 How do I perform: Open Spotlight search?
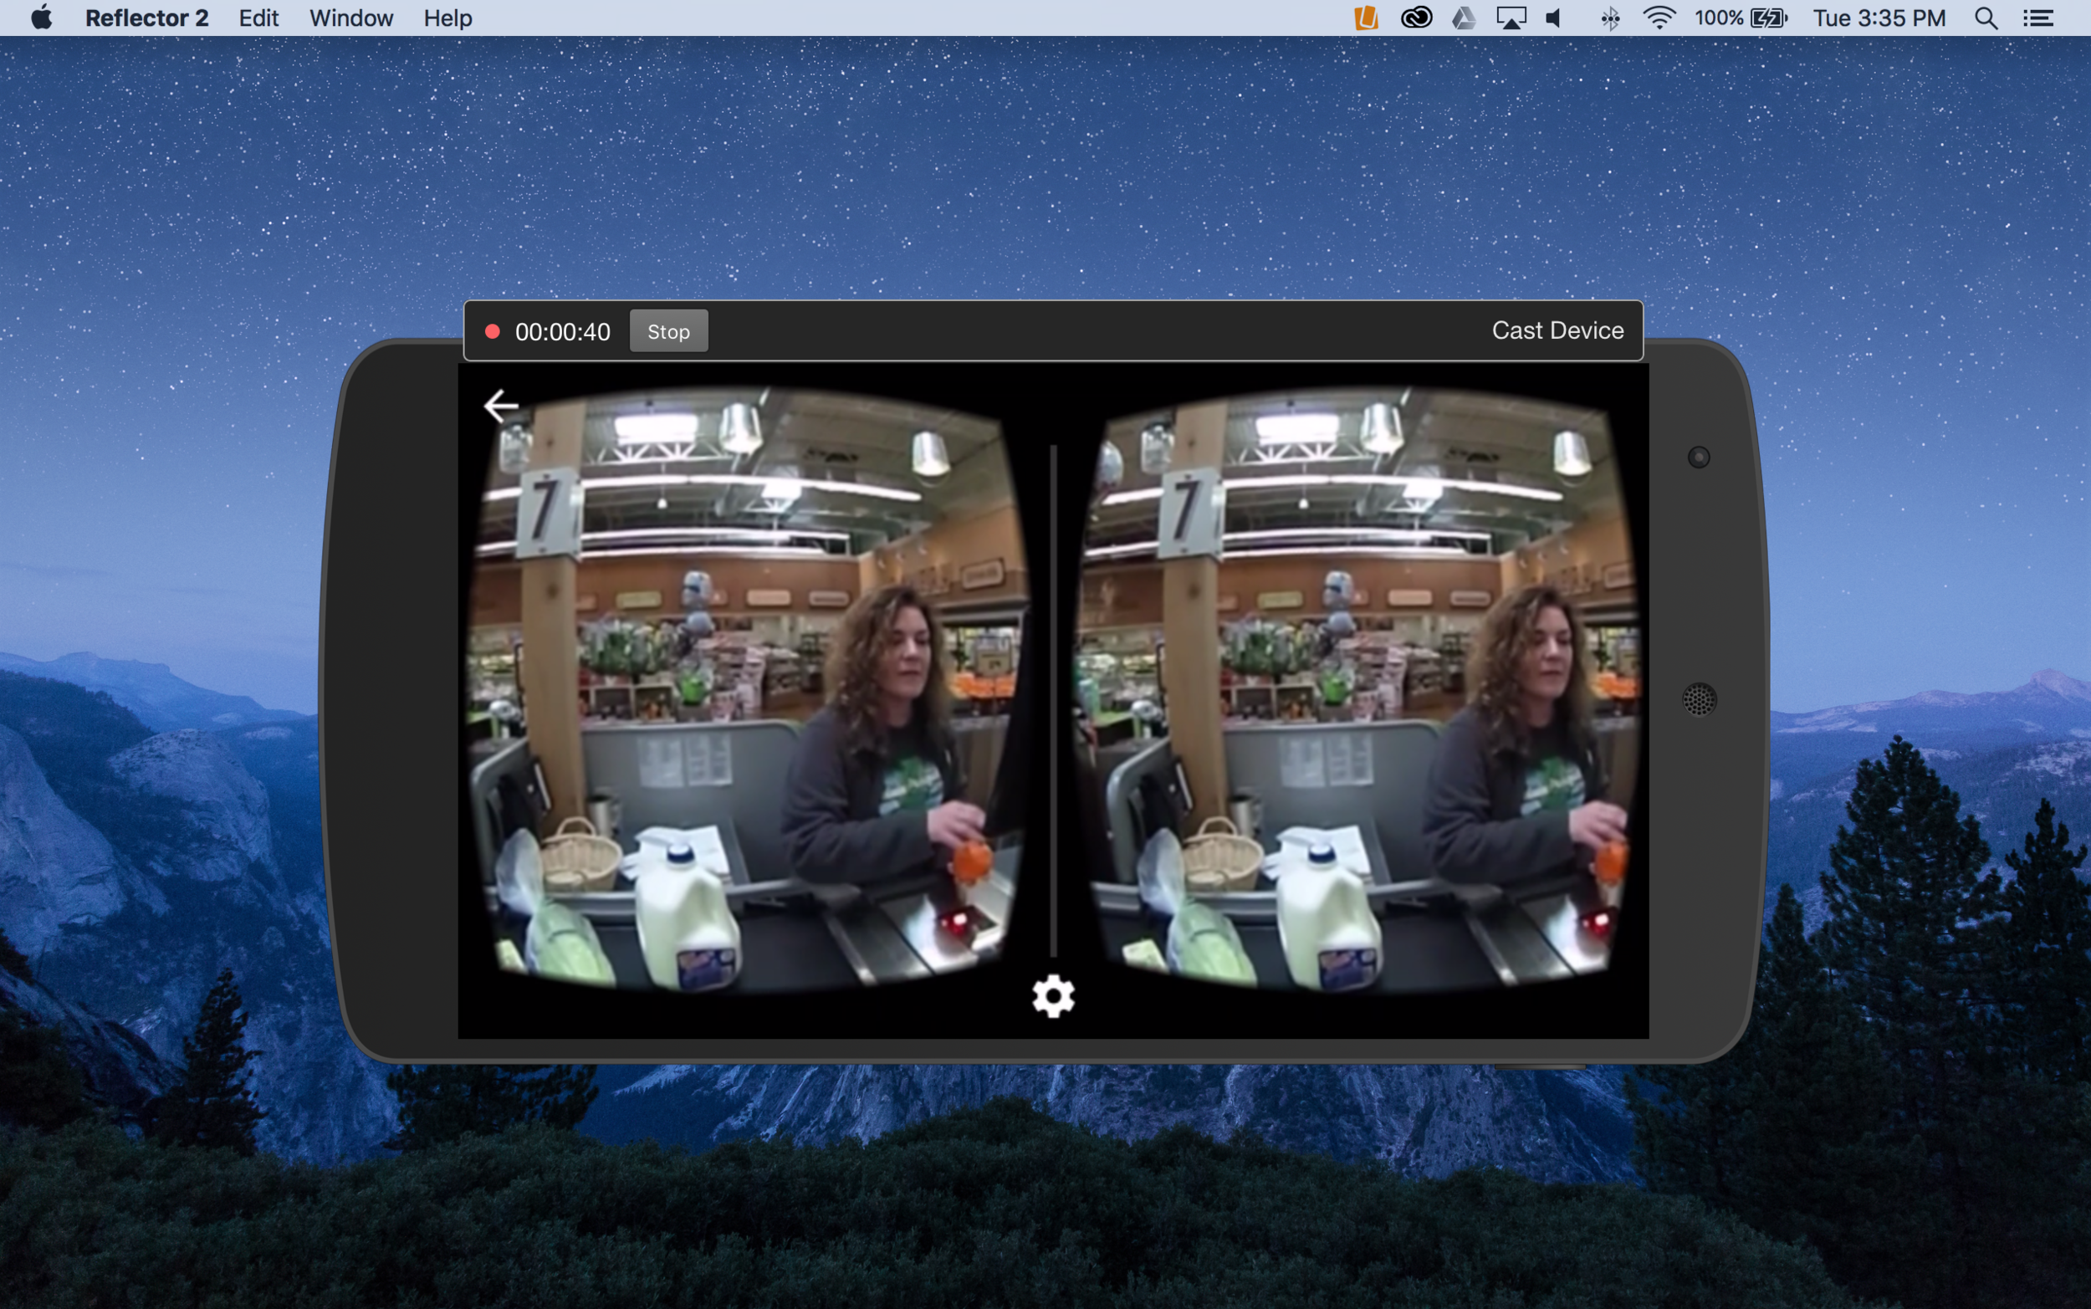click(x=1986, y=18)
